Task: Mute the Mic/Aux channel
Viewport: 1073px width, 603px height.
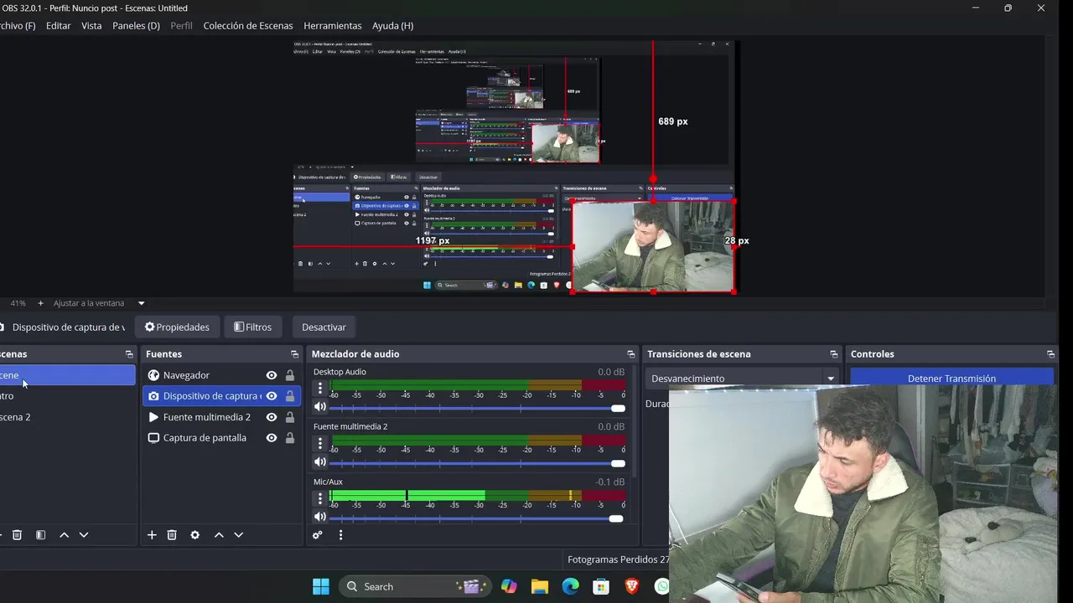Action: [x=319, y=517]
